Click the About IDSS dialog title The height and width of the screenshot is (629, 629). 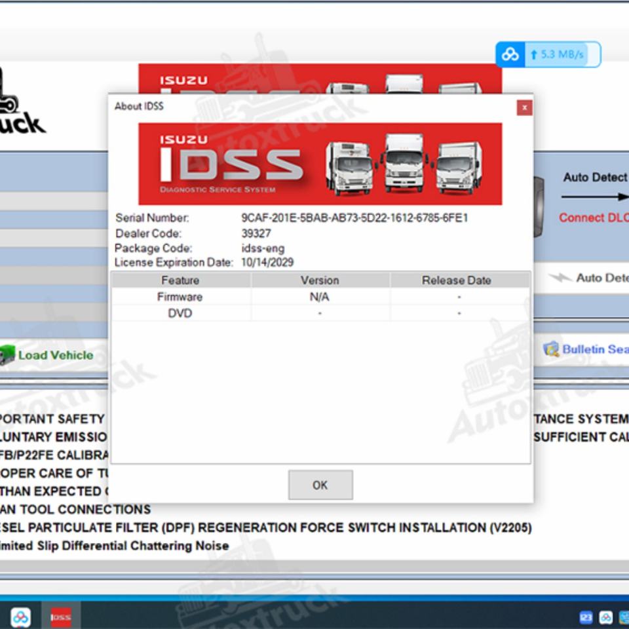(x=139, y=106)
